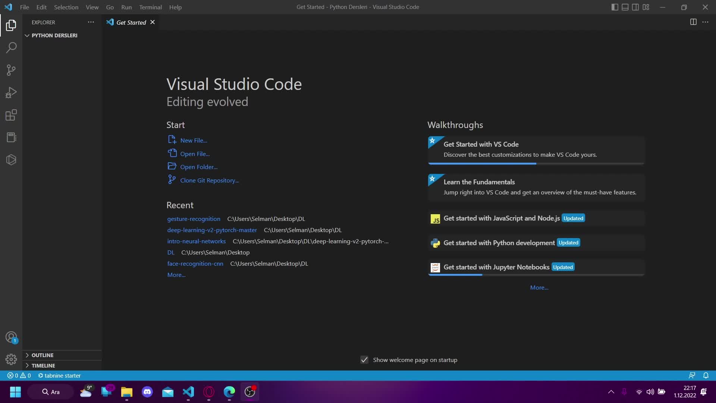Open the File menu
Screen dimensions: 716x403
(25, 7)
